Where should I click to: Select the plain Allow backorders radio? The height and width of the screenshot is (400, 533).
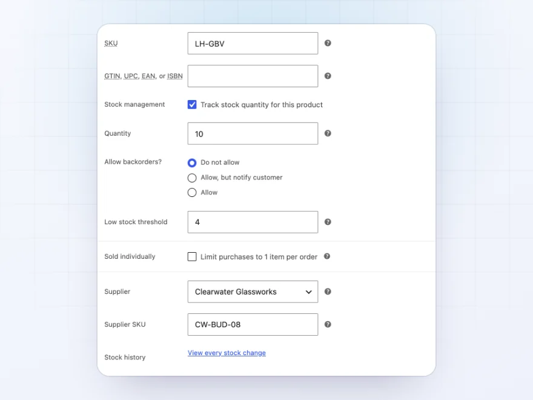coord(192,193)
